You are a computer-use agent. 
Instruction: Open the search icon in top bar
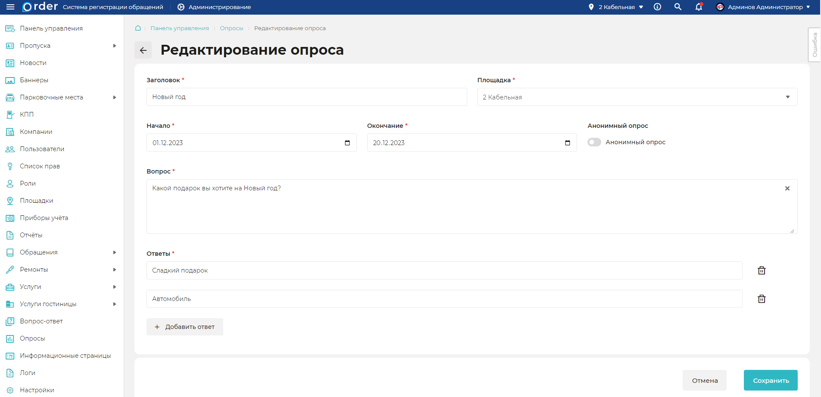pyautogui.click(x=677, y=7)
